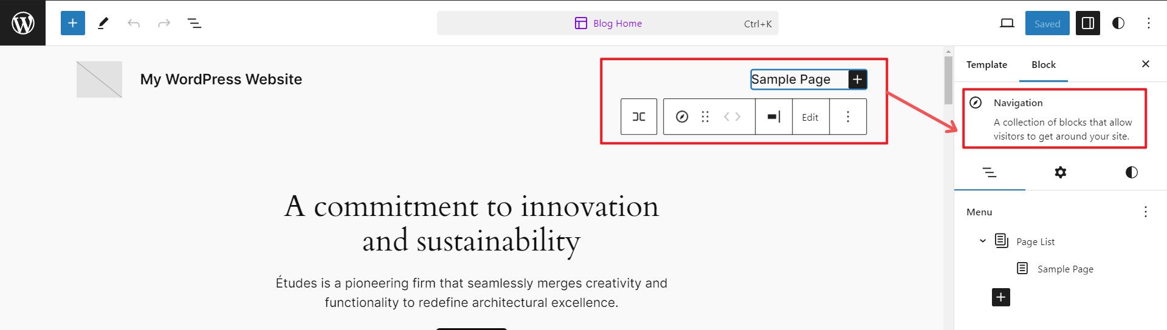The image size is (1167, 330).
Task: Select Page List in menu tree
Action: pyautogui.click(x=1035, y=241)
